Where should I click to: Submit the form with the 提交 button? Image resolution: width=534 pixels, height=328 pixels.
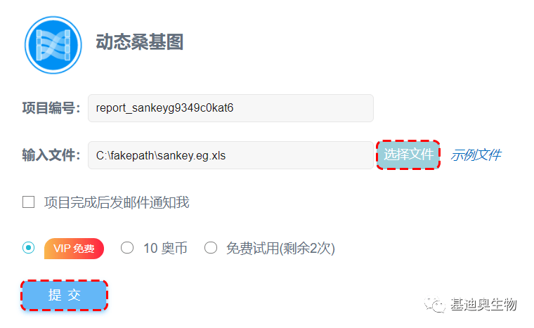(65, 295)
